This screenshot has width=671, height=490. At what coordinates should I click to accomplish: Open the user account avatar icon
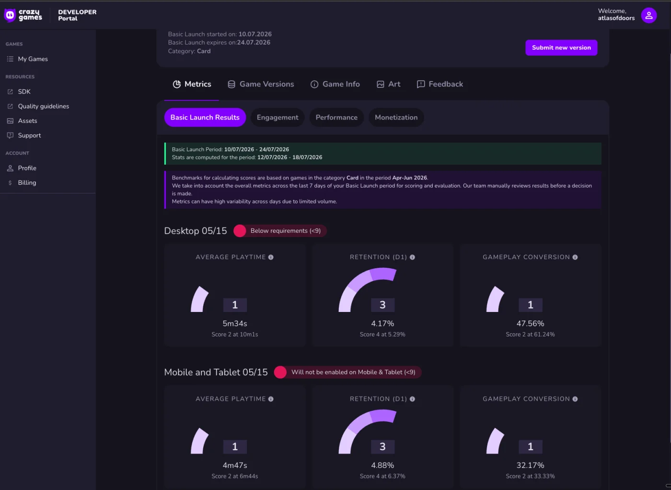point(649,15)
